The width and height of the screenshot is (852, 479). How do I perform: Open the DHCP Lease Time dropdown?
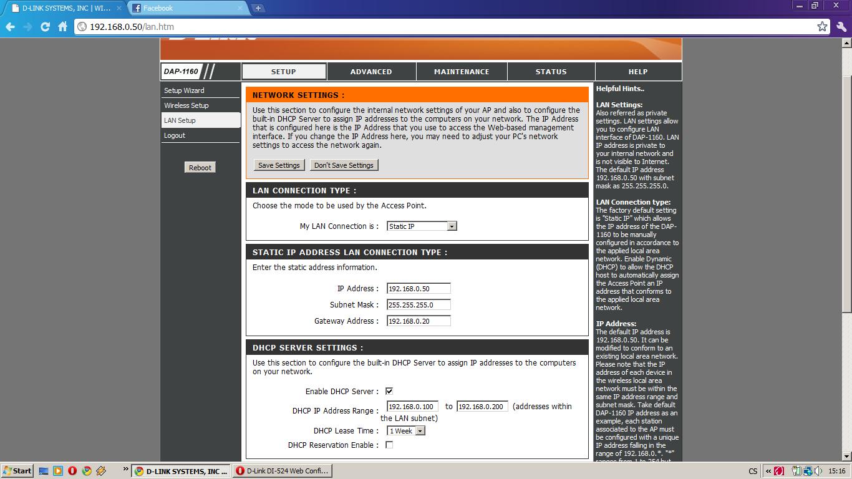tap(405, 430)
